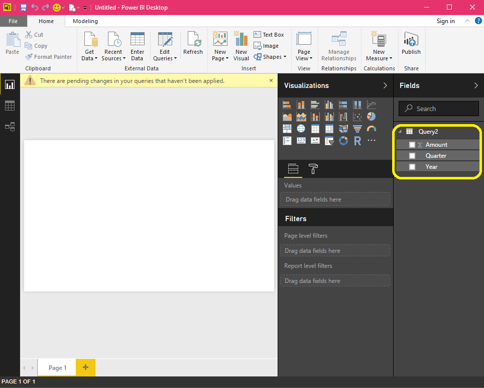The image size is (484, 388).
Task: Switch to Data view in the left sidebar
Action: (x=10, y=106)
